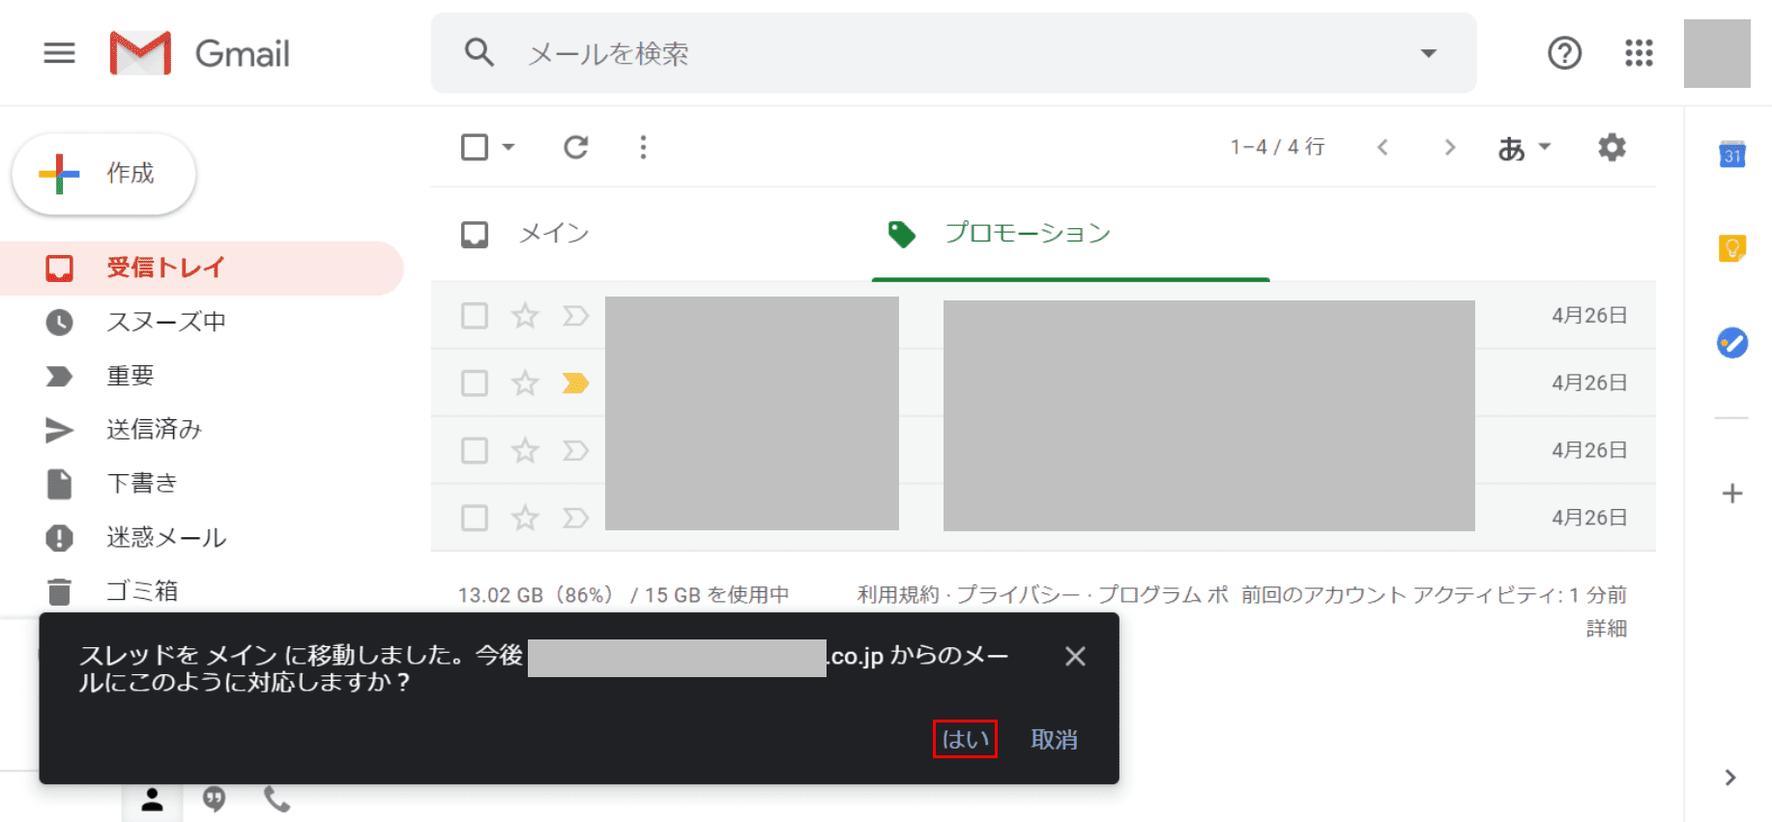The height and width of the screenshot is (822, 1772).
Task: Show search options dropdown arrow
Action: [1428, 53]
